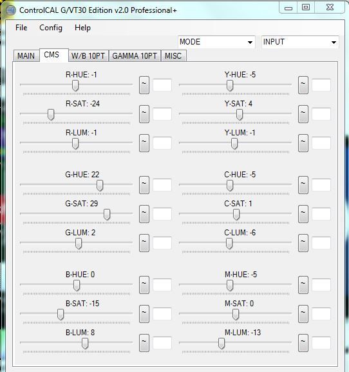
Task: Open the MODE dropdown
Action: tap(216, 42)
